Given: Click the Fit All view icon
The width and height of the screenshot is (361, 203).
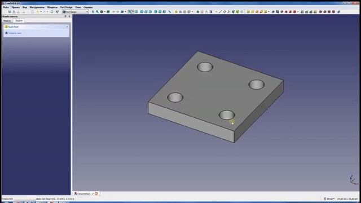Looking at the screenshot, I should point(93,11).
